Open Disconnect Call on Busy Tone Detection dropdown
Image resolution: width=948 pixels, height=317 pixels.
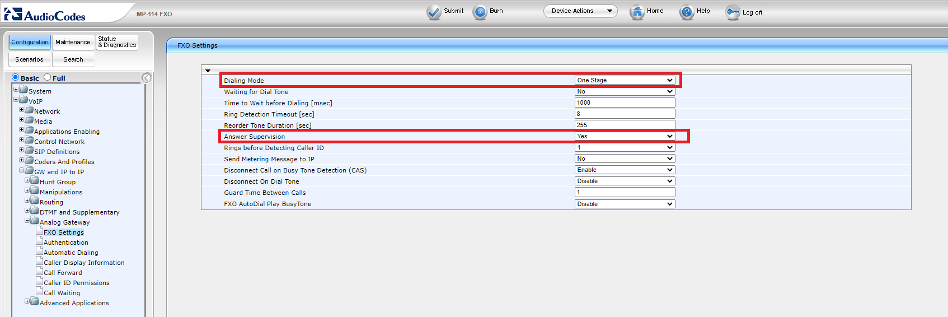(x=625, y=170)
